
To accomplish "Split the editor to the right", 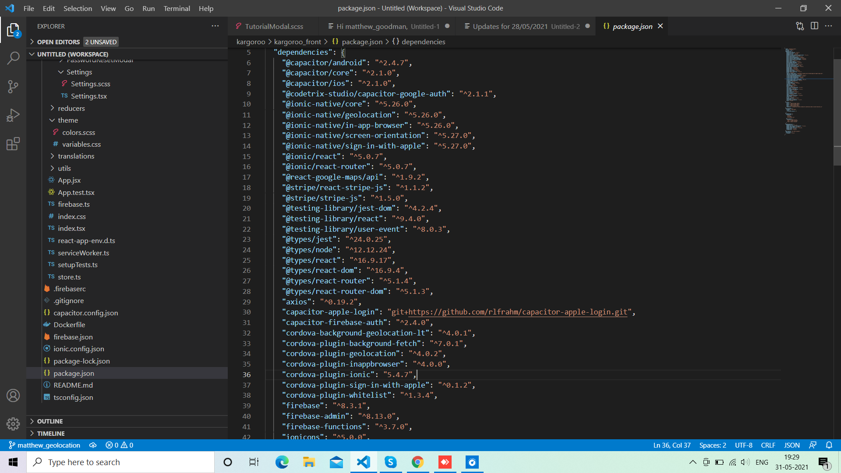I will [x=815, y=26].
